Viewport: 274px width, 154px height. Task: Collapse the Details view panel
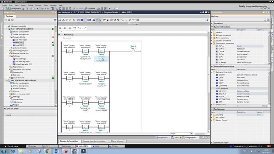click(x=5, y=109)
